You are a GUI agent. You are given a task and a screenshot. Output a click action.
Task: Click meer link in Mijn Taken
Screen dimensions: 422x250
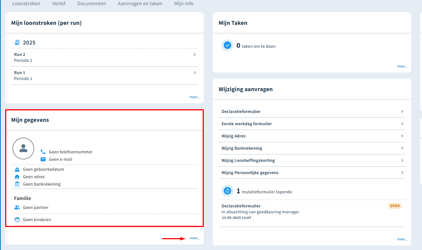click(x=402, y=66)
